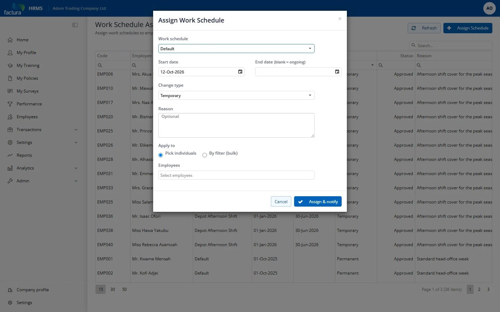Expand the Settings sidebar submenu chevron
This screenshot has width=500, height=312.
point(76,142)
